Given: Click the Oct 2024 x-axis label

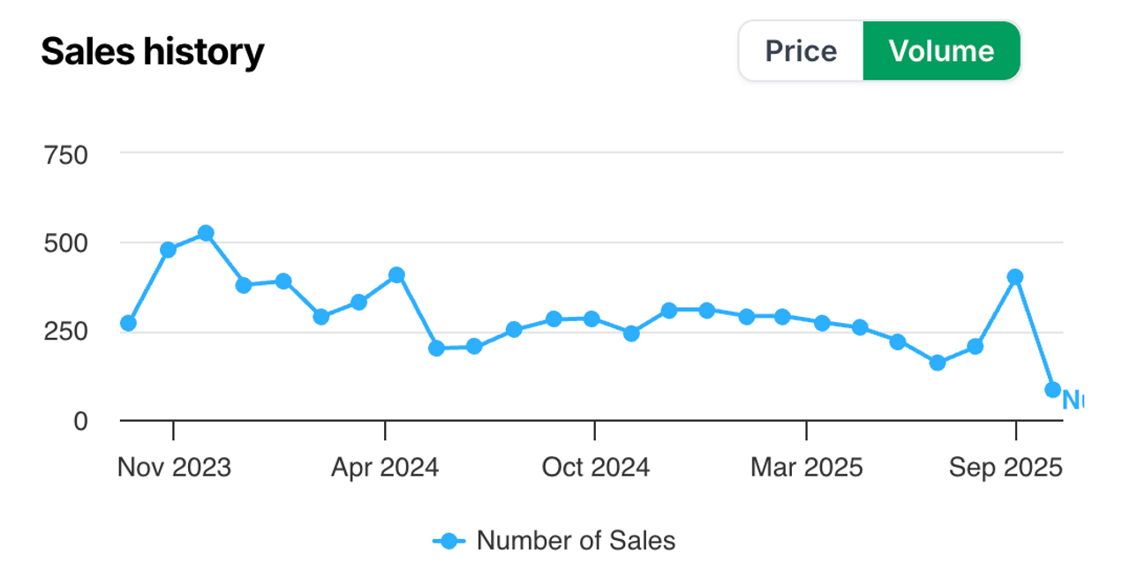Looking at the screenshot, I should [596, 468].
